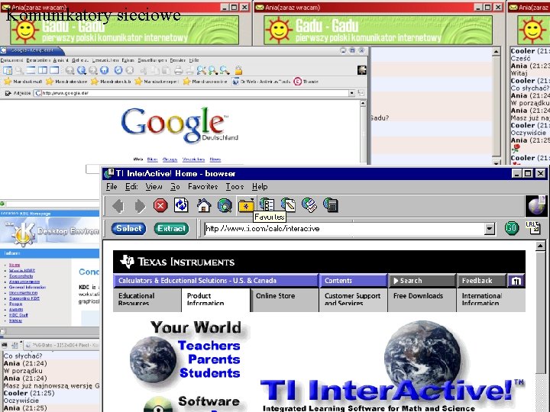550x412 pixels.
Task: Click Teachers link under Your World
Action: point(209,346)
